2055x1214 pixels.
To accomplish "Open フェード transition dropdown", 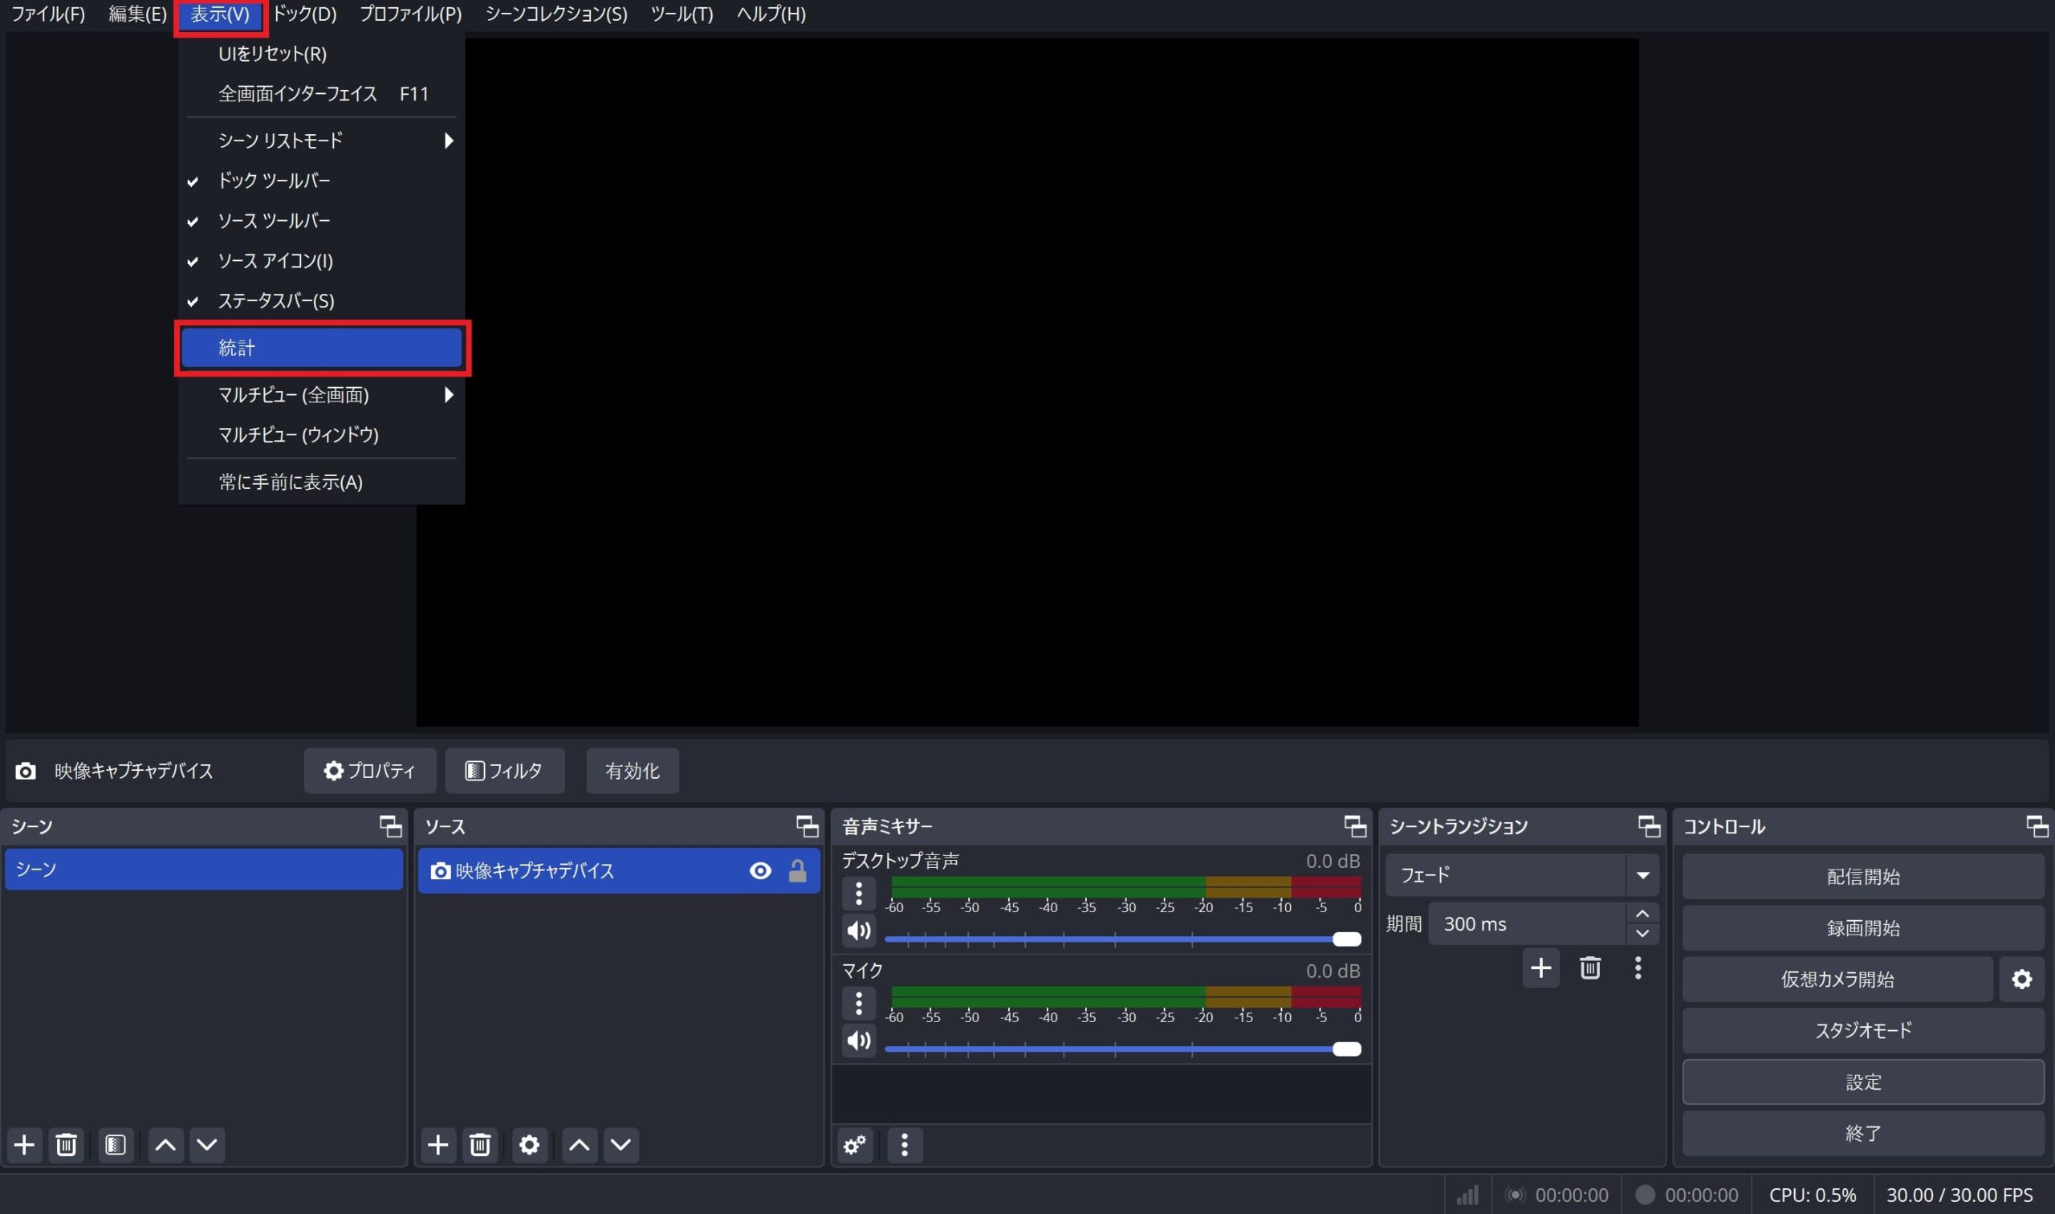I will 1522,875.
